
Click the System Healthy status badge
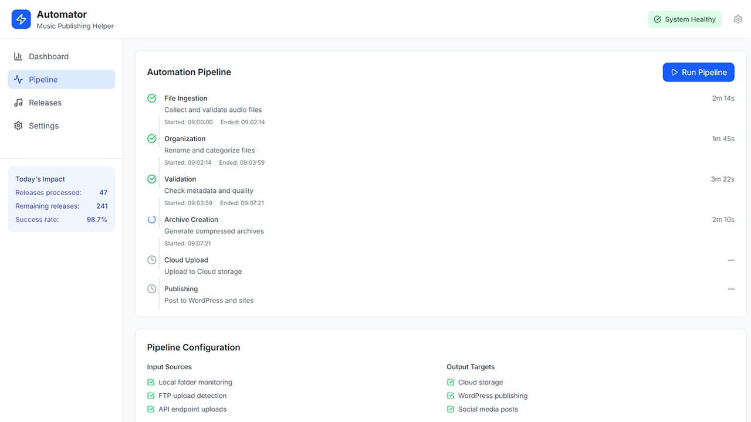[685, 19]
